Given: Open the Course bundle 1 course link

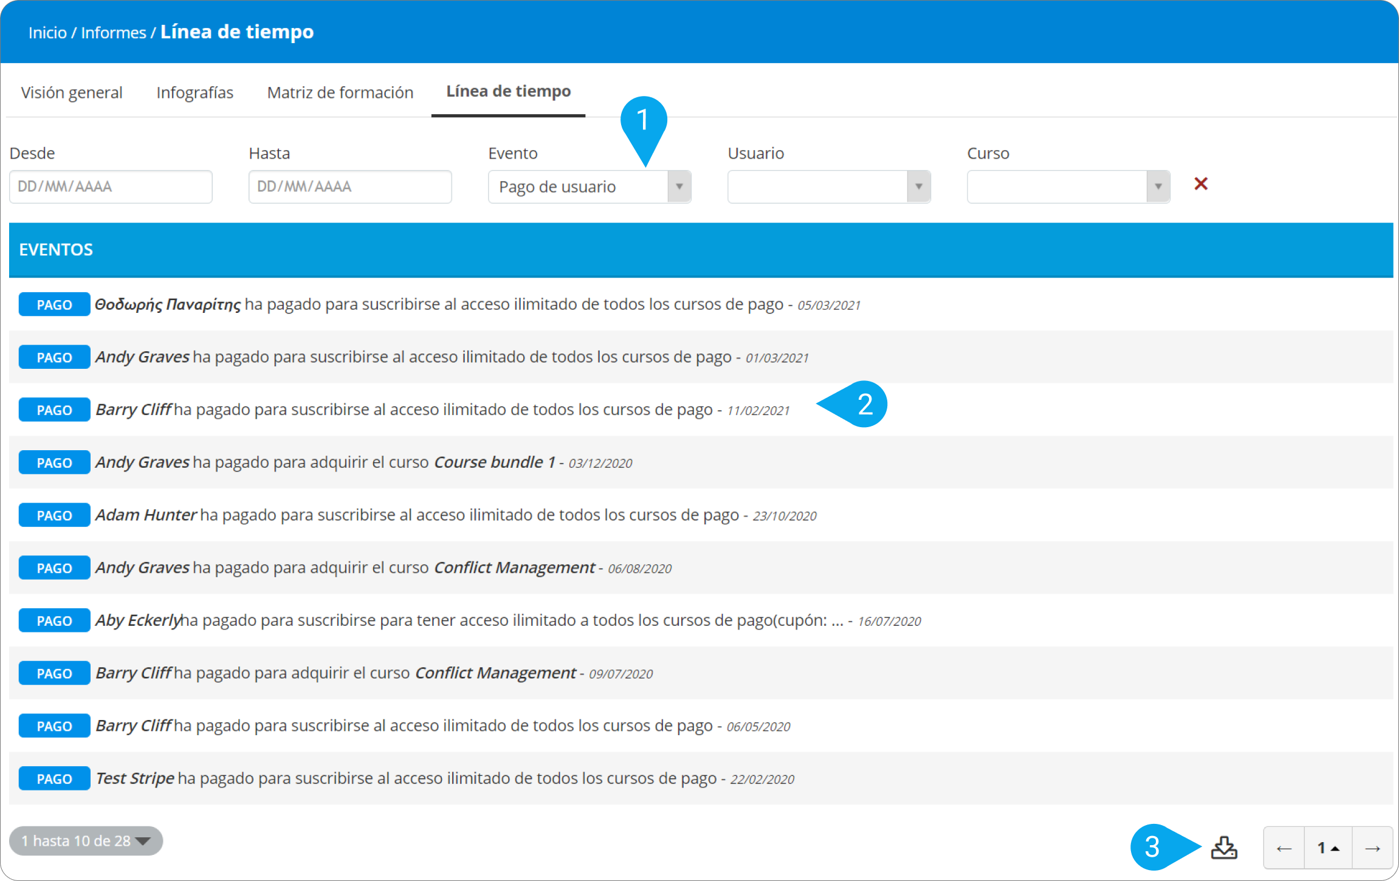Looking at the screenshot, I should click(x=494, y=462).
